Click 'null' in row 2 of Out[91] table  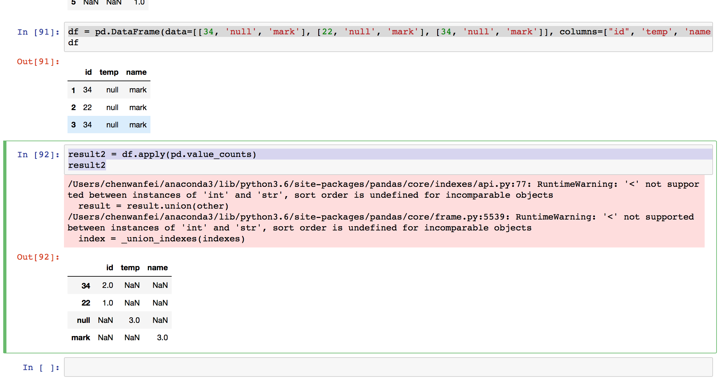(x=112, y=108)
